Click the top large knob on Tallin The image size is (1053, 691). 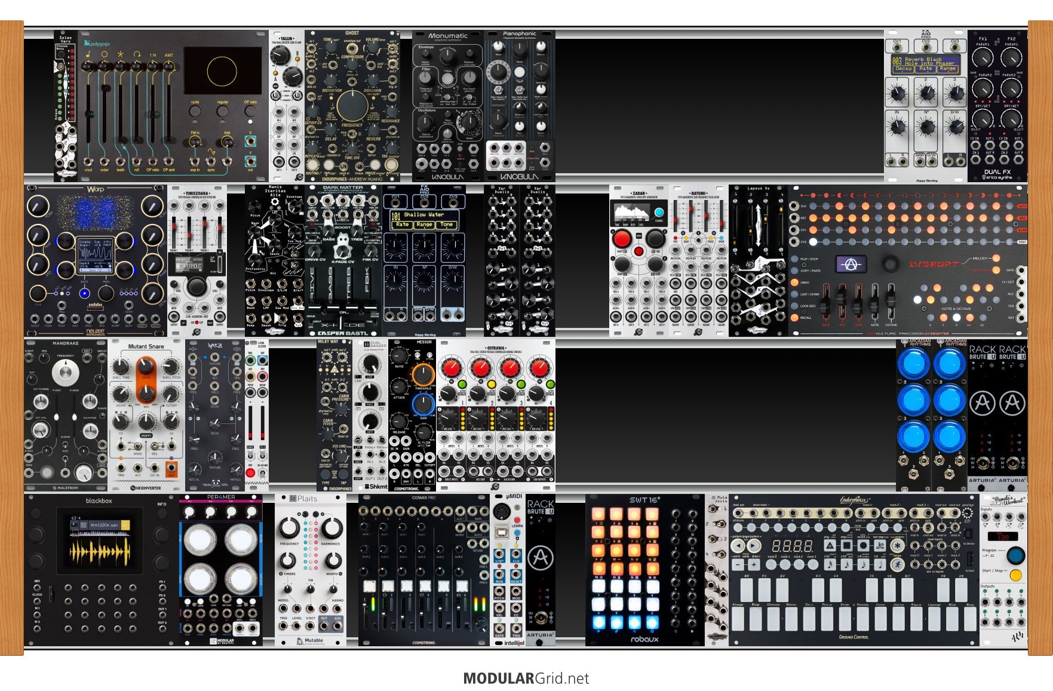coord(280,56)
